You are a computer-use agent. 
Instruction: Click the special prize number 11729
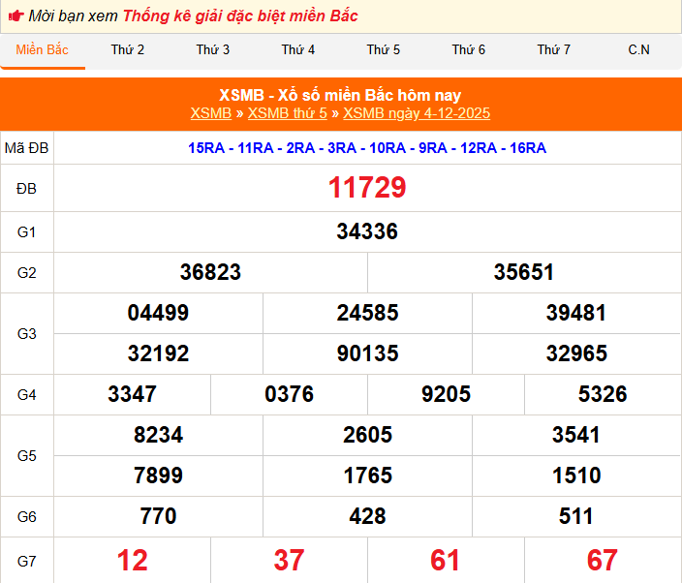[367, 188]
